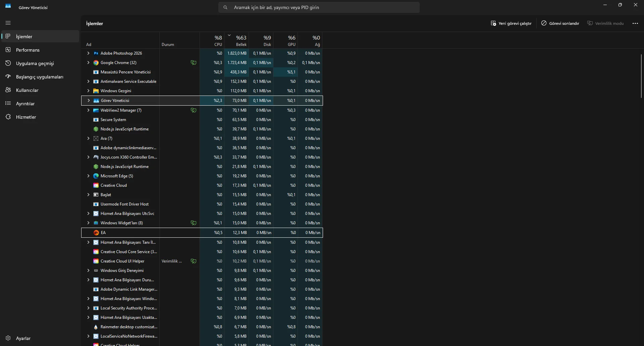Click the Adobe Photoshop 2026 process icon
The image size is (644, 346).
[x=96, y=53]
